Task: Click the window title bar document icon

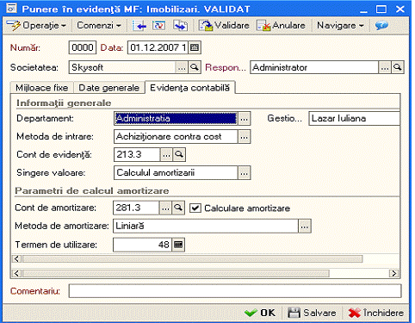Action: [12, 9]
